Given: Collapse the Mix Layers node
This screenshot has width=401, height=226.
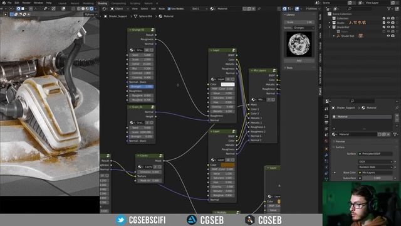Looking at the screenshot, I should [252, 70].
